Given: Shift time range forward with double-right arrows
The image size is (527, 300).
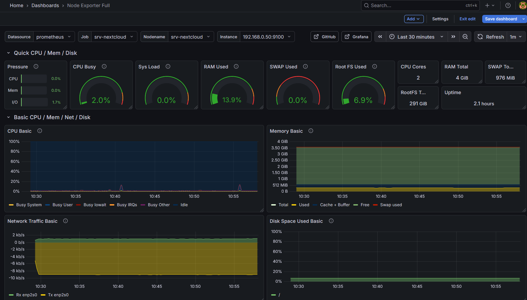Looking at the screenshot, I should click(x=453, y=37).
